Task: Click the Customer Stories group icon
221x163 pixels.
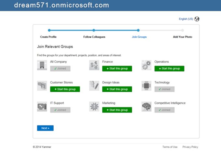Action: 42,86
